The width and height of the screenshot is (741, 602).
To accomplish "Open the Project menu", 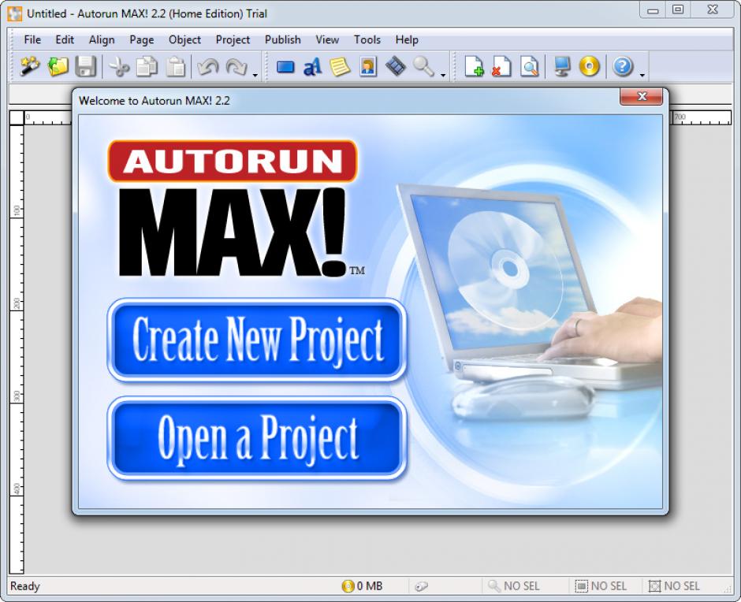I will tap(233, 39).
